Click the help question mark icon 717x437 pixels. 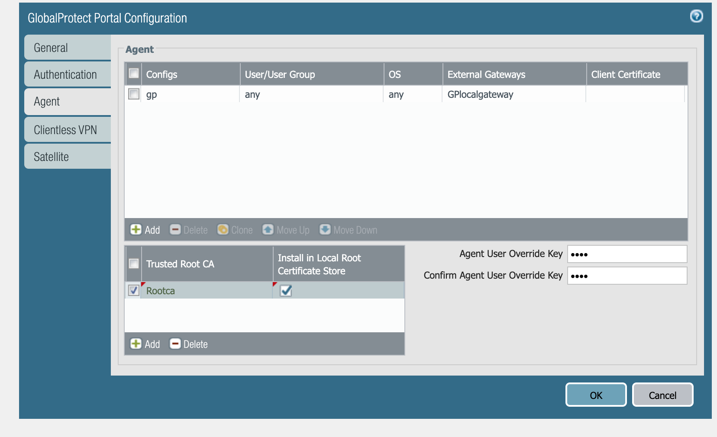[696, 16]
